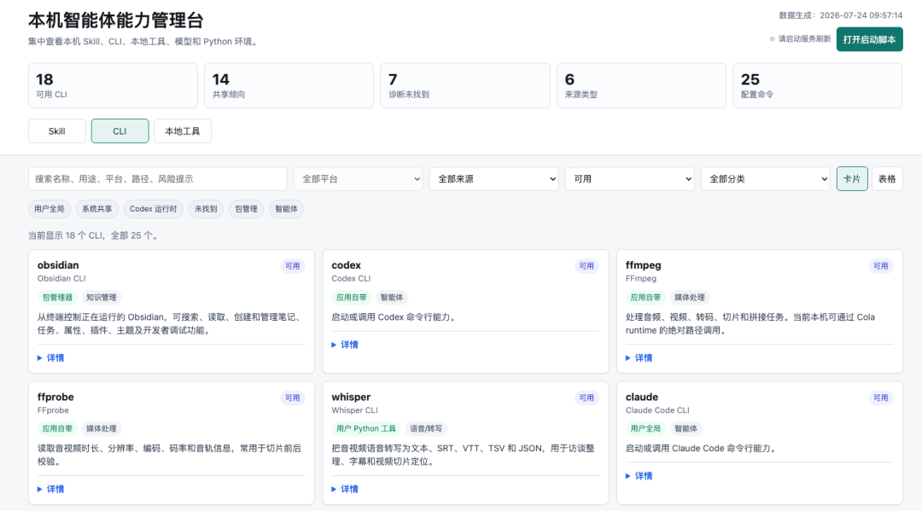This screenshot has width=922, height=511.
Task: Click the 请启动服务刷新 status indicator
Action: [800, 38]
